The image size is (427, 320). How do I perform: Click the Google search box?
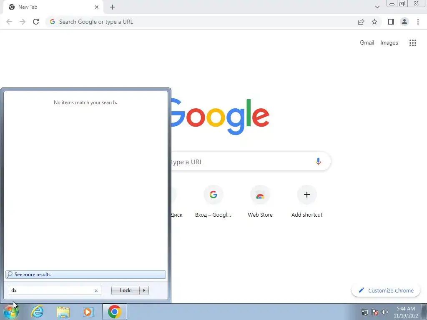coord(251,162)
